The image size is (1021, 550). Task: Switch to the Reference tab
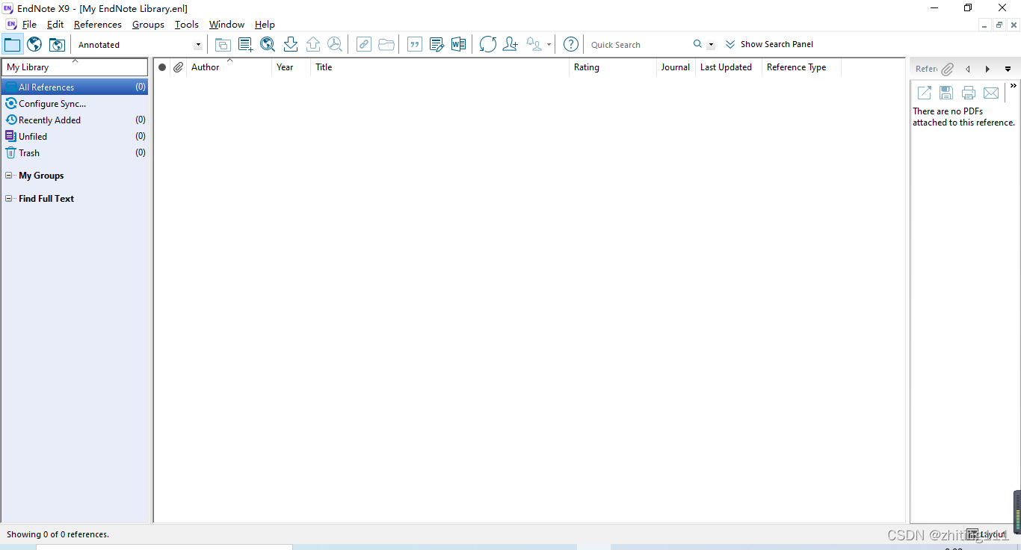[926, 68]
